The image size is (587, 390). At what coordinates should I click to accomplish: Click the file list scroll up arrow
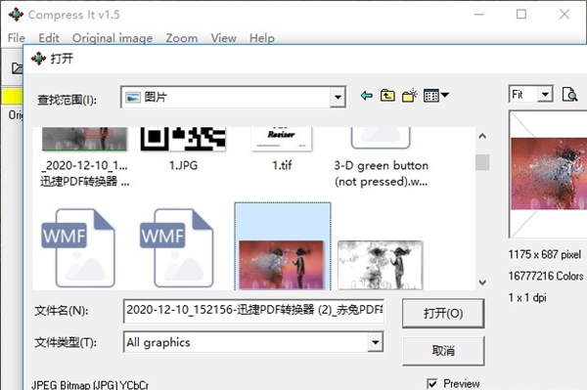click(482, 136)
